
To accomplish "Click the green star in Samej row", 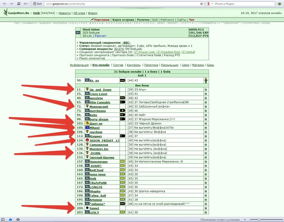I will [x=206, y=208].
